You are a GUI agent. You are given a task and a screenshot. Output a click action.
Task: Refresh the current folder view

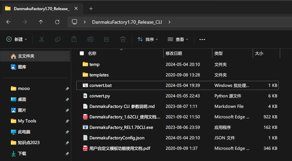57,22
